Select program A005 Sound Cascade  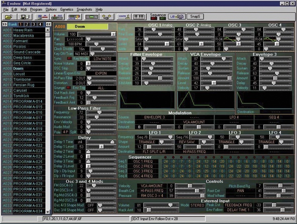(x=24, y=52)
